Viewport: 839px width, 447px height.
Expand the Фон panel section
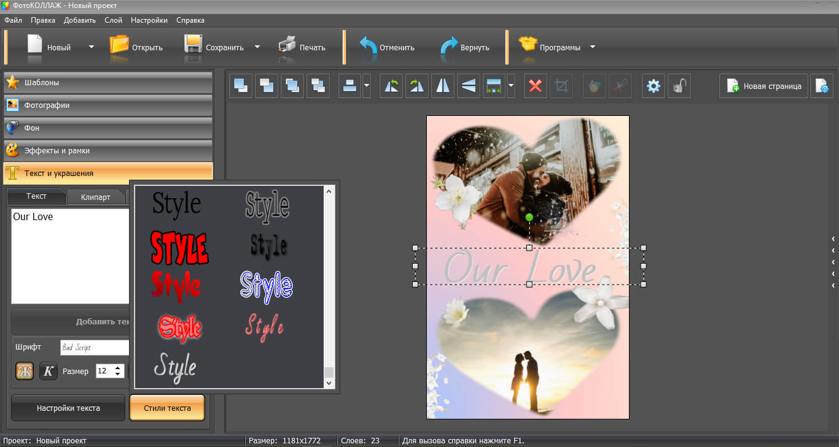(108, 128)
